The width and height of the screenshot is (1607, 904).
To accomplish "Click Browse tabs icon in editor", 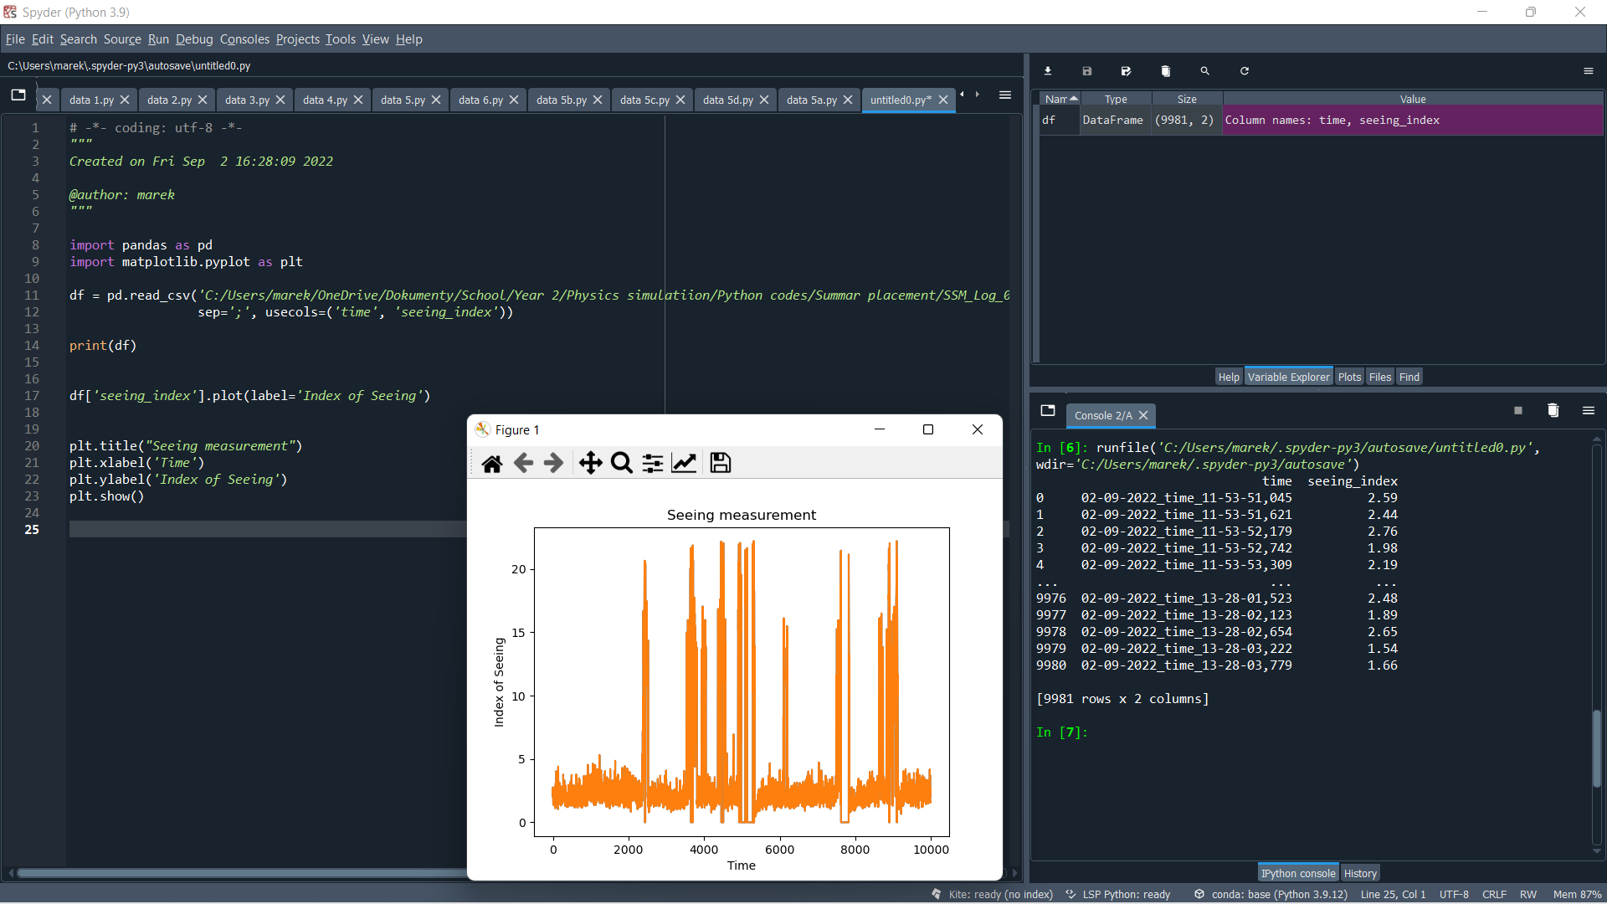I will [18, 95].
